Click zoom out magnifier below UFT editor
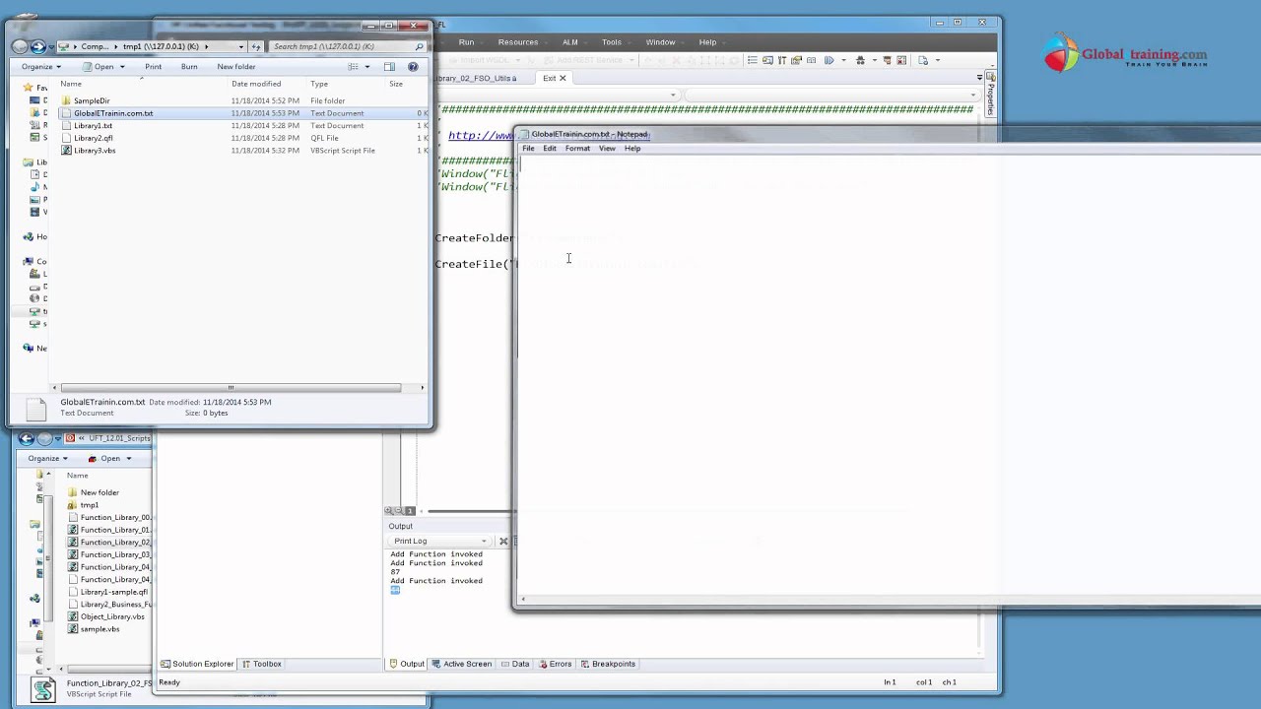Viewport: 1261px width, 709px height. click(399, 511)
